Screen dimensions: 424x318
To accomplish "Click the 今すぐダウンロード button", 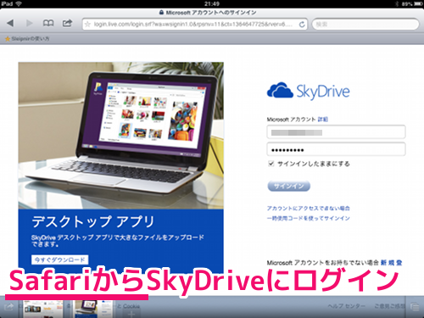I will pyautogui.click(x=59, y=259).
